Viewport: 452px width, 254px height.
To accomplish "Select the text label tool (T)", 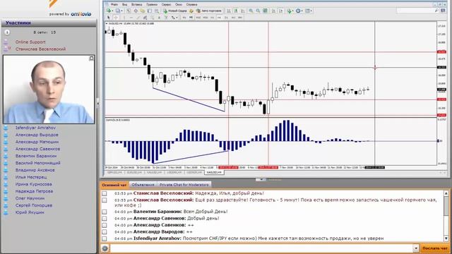I will 166,18.
